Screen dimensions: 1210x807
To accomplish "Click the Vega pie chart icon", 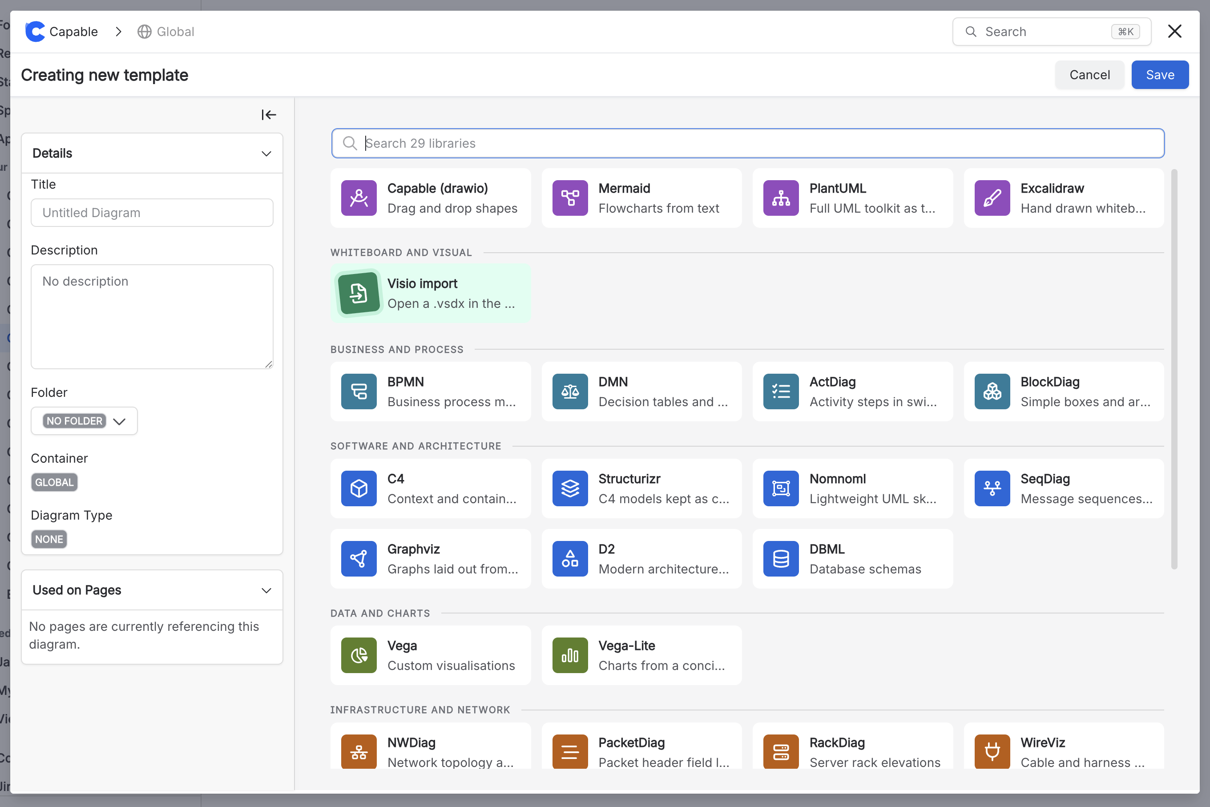I will point(359,655).
